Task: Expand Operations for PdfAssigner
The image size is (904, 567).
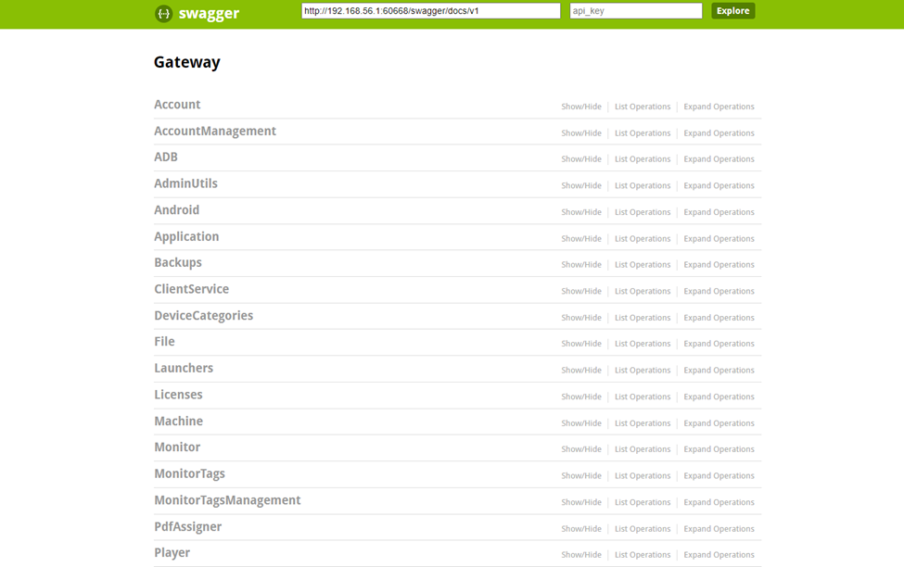Action: (x=719, y=529)
